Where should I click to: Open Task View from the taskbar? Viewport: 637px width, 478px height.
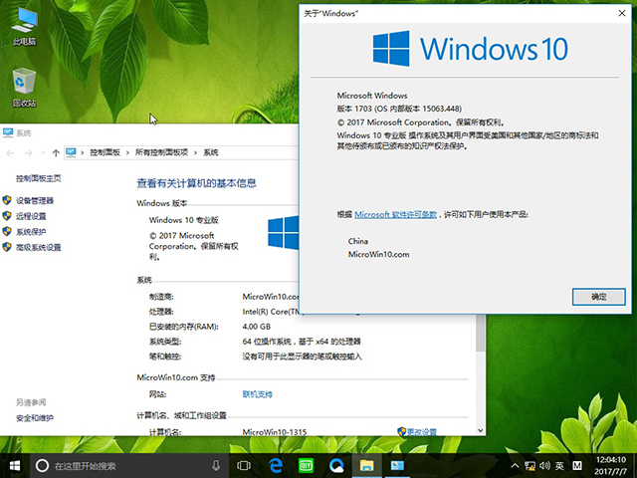244,466
